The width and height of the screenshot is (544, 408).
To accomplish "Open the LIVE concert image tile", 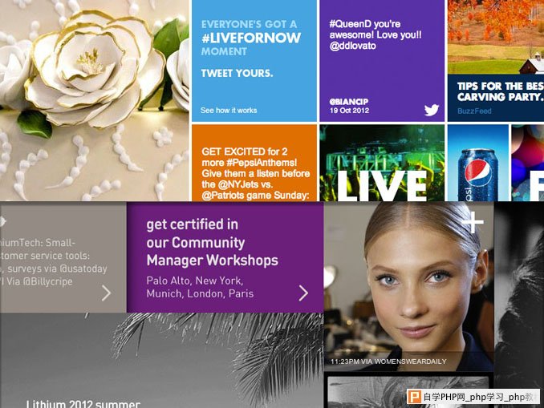I will [x=382, y=163].
